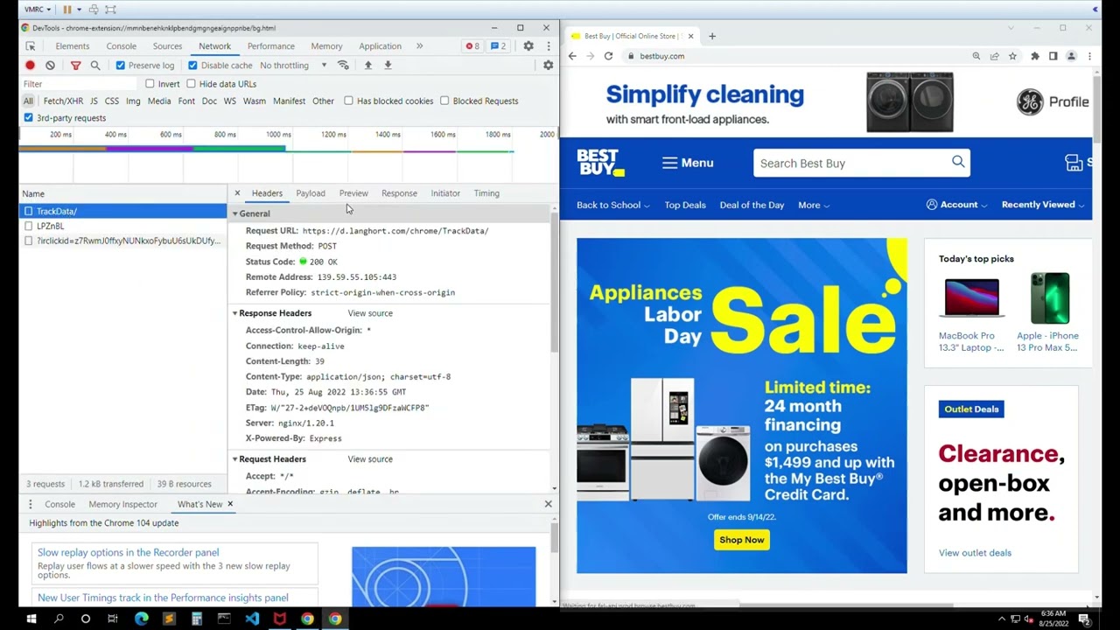
Task: Open Top Deals link
Action: coord(685,205)
